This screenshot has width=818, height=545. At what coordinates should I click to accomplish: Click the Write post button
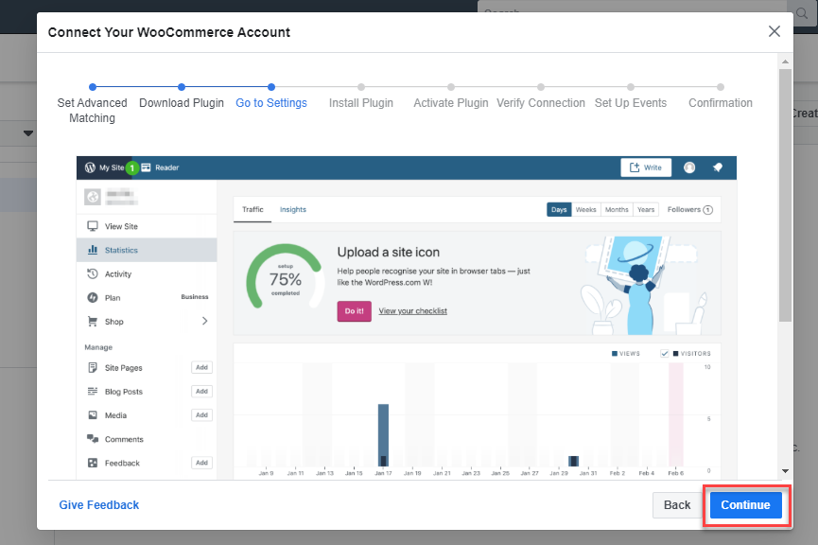pos(646,167)
